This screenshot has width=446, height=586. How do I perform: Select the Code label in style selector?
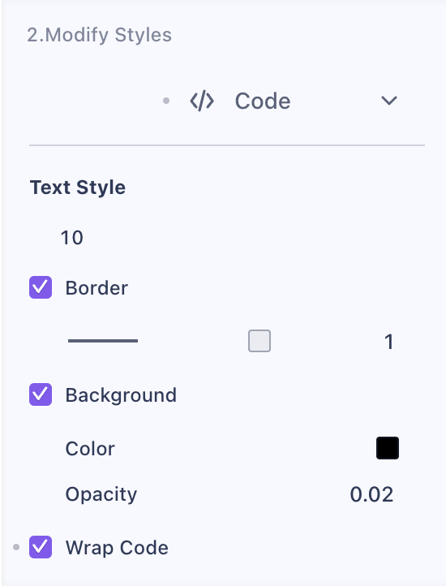coord(263,101)
